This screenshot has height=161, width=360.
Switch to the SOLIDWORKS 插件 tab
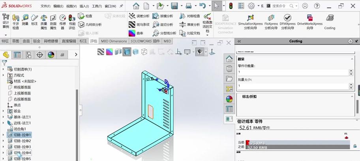point(145,41)
